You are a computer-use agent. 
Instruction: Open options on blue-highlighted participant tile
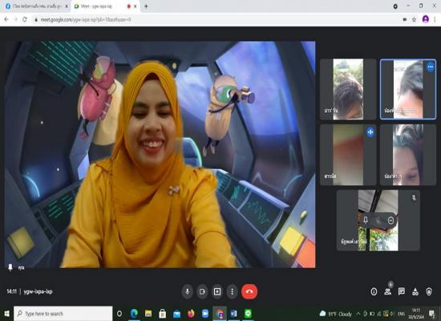click(x=431, y=67)
